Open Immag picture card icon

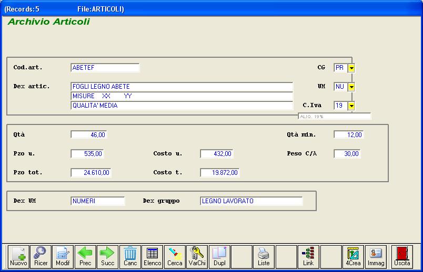[376, 257]
